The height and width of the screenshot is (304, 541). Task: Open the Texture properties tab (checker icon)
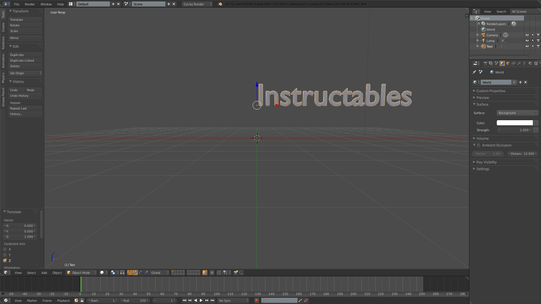[536, 63]
